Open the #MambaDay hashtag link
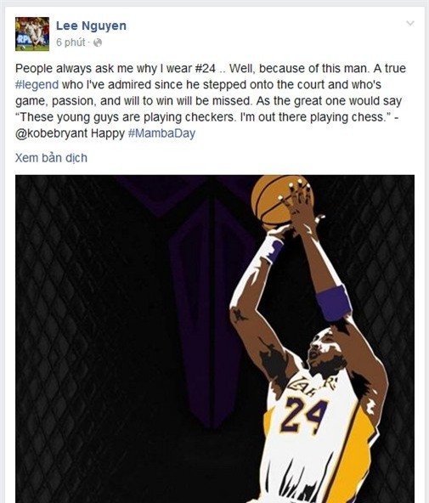 (x=161, y=133)
